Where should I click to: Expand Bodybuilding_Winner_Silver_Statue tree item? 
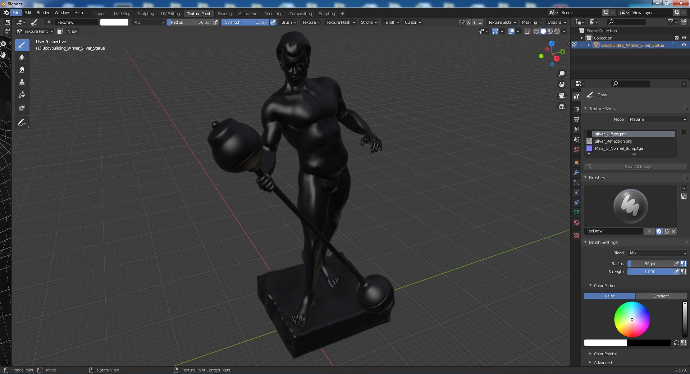[x=589, y=45]
